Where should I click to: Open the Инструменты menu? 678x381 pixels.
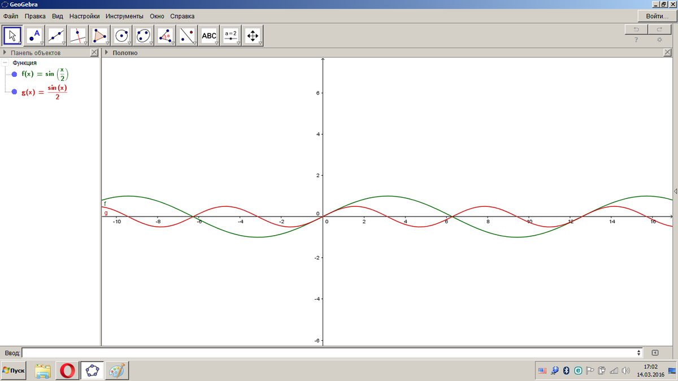coord(124,16)
